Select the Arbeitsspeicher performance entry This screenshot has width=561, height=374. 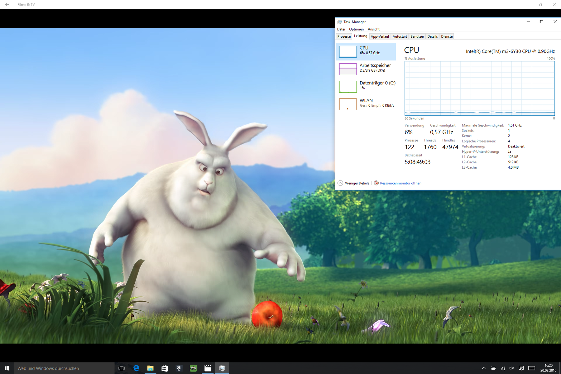tap(366, 69)
